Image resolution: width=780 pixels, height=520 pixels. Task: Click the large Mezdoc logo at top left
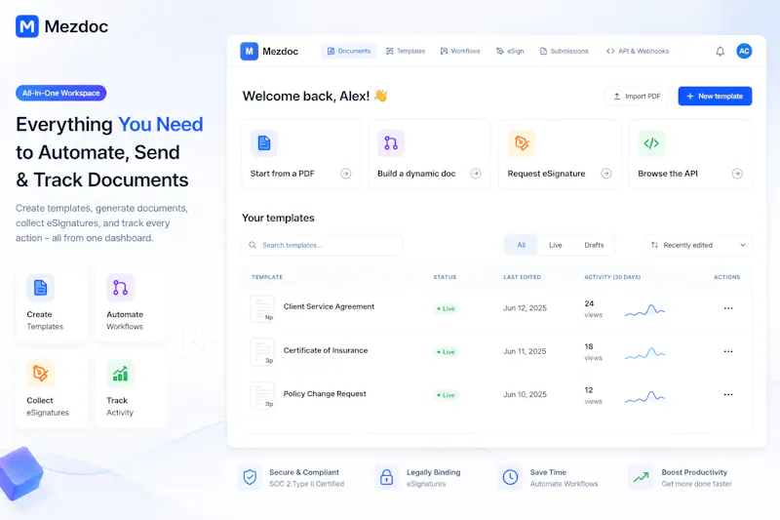point(61,26)
